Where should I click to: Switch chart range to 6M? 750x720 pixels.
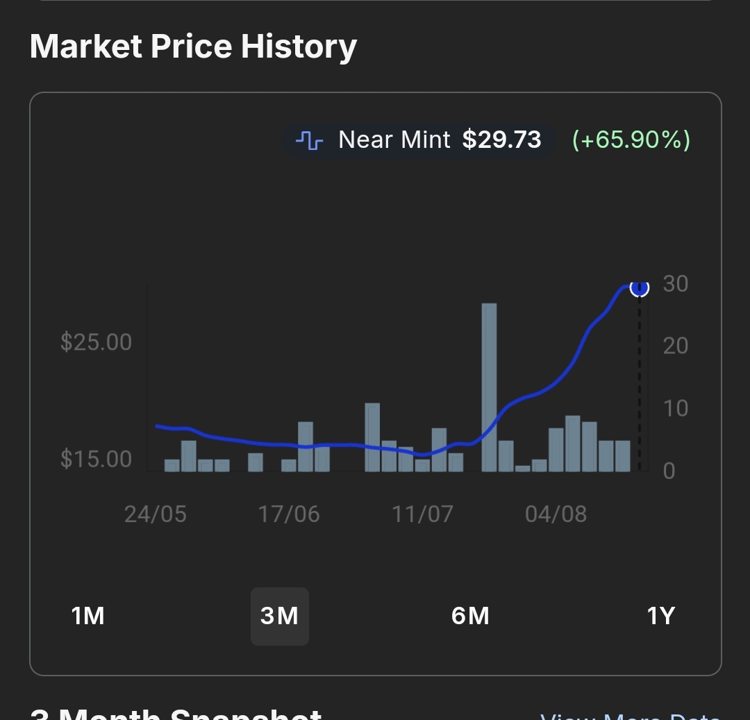click(x=470, y=616)
